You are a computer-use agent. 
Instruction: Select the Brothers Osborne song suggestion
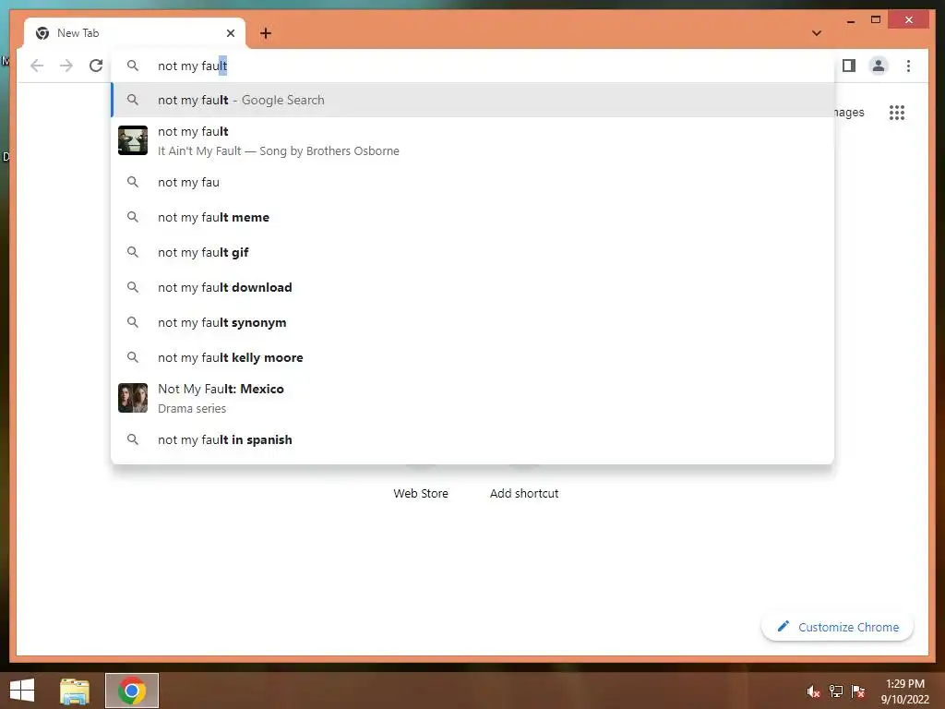point(472,140)
